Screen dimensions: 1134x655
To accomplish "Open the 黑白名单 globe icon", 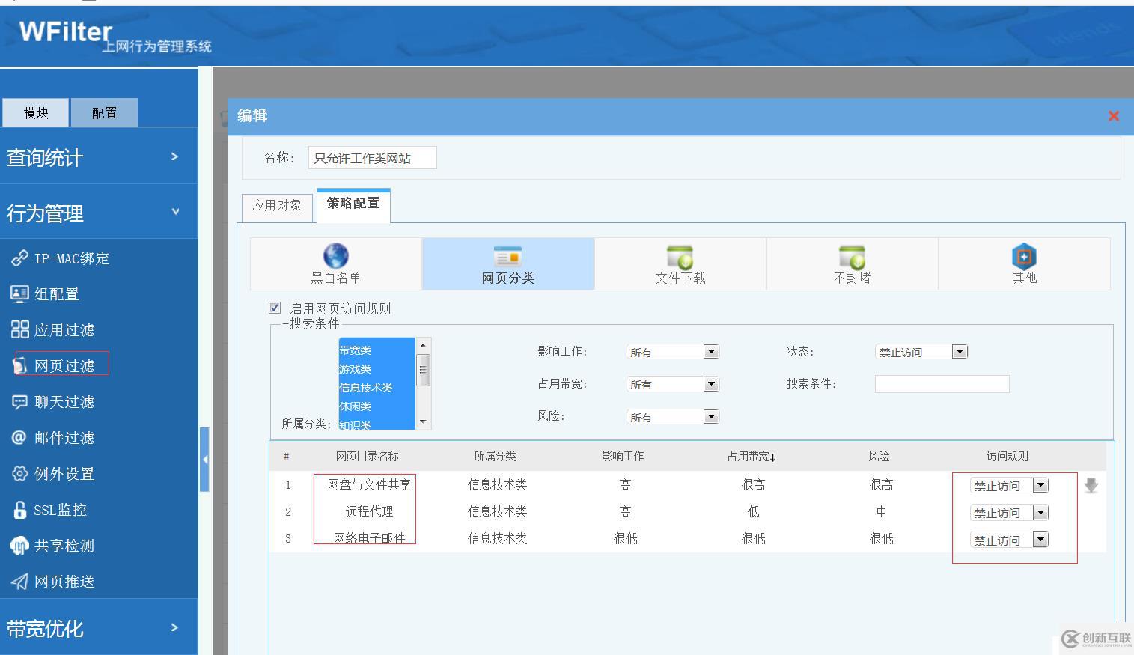I will pyautogui.click(x=336, y=256).
